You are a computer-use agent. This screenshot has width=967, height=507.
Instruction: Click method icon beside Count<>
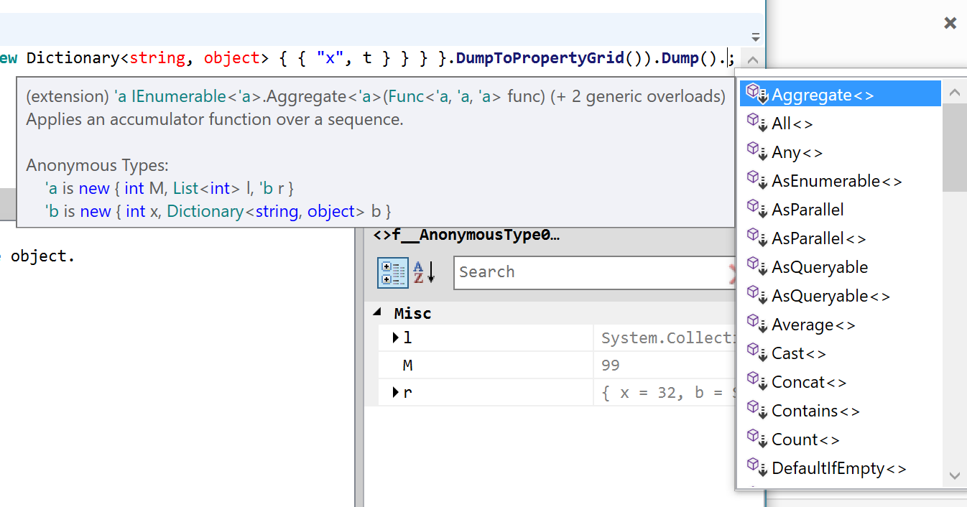tap(757, 438)
